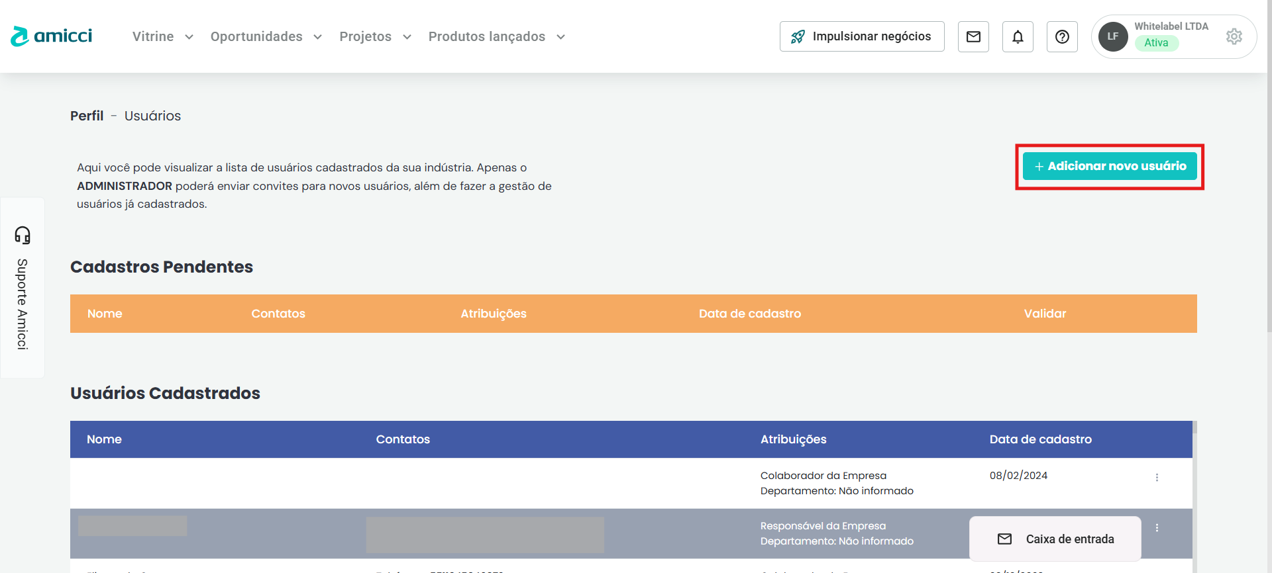Click the LF user avatar
1272x573 pixels.
pos(1113,36)
